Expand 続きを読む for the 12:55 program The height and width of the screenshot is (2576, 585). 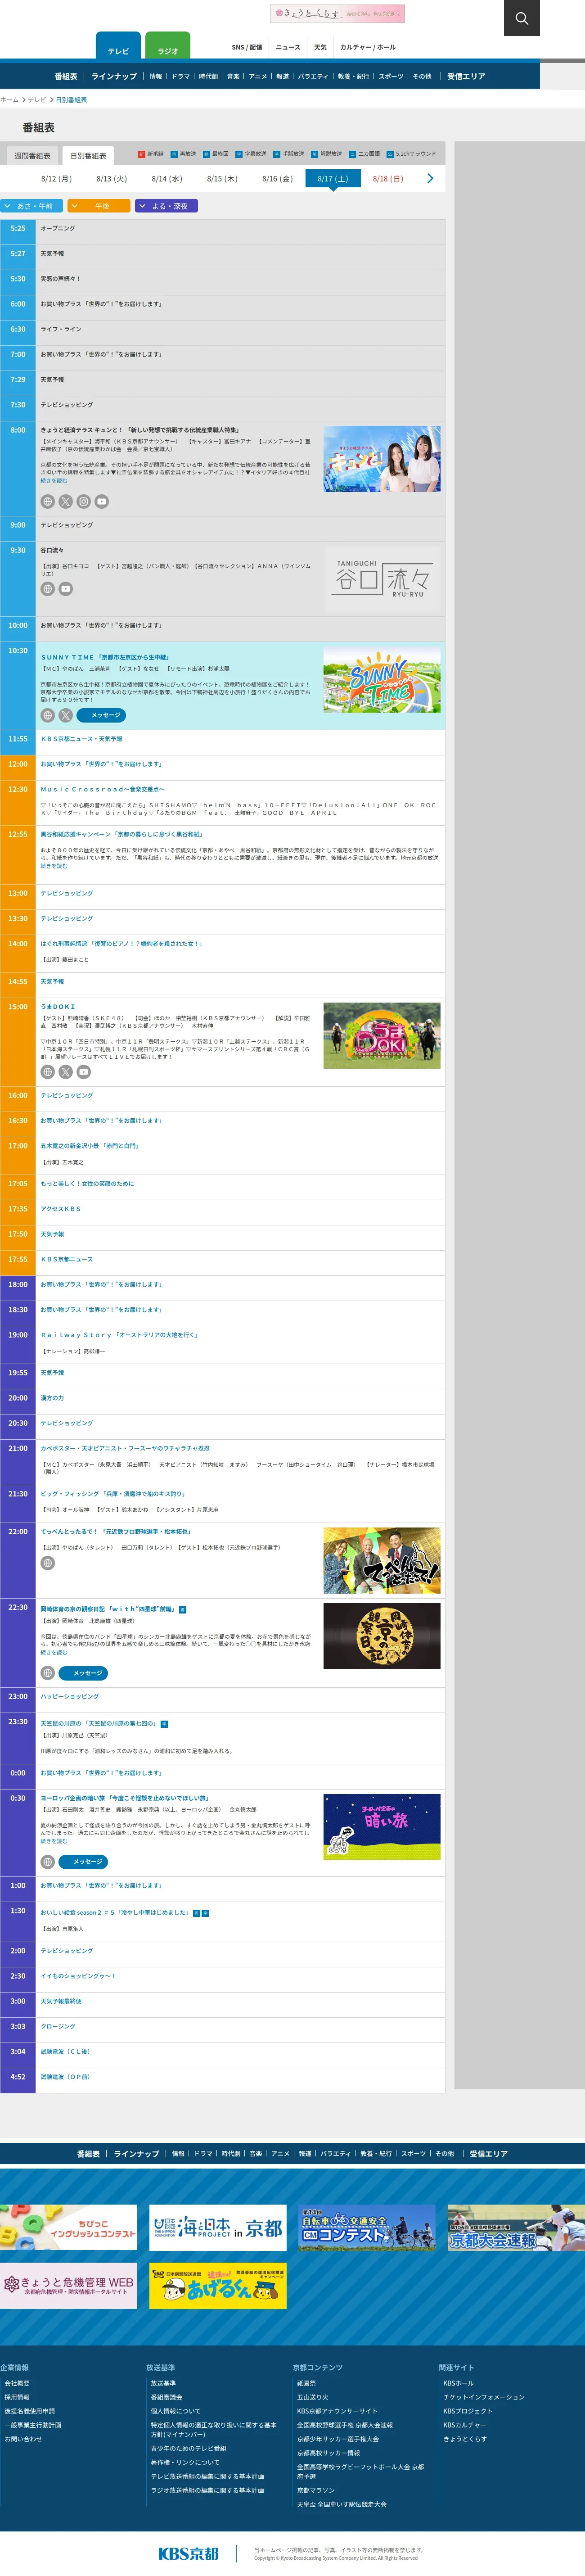click(x=54, y=866)
